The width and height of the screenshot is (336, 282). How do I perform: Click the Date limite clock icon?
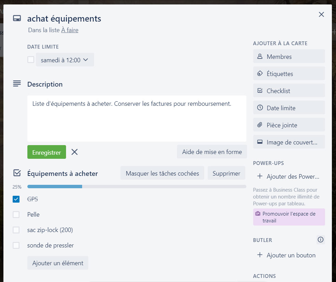click(x=260, y=108)
